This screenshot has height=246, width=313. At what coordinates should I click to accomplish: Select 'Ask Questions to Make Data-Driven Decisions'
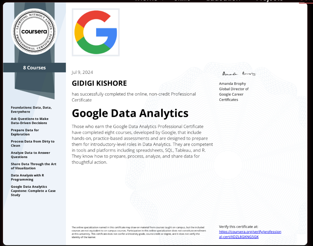30,121
